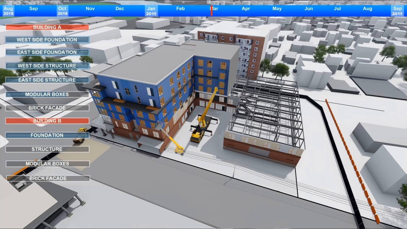This screenshot has height=229, width=407.
Task: Click the BUILDING A header bar
Action: tap(47, 27)
